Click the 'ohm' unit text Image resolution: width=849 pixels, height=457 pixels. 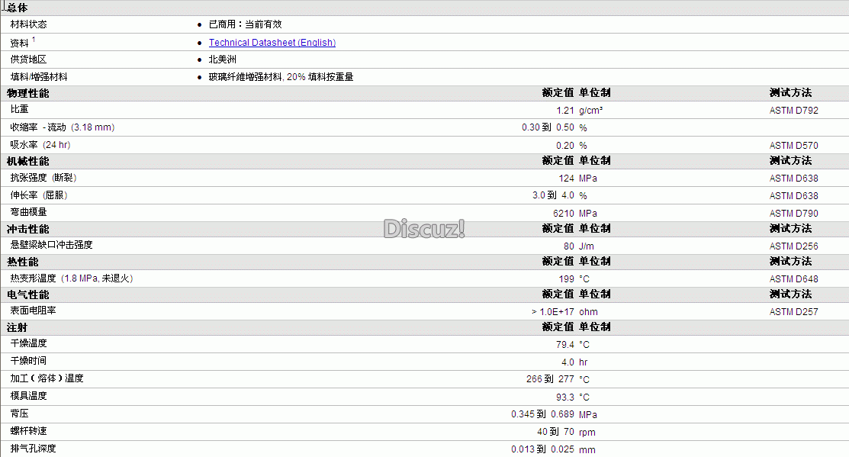coord(589,312)
